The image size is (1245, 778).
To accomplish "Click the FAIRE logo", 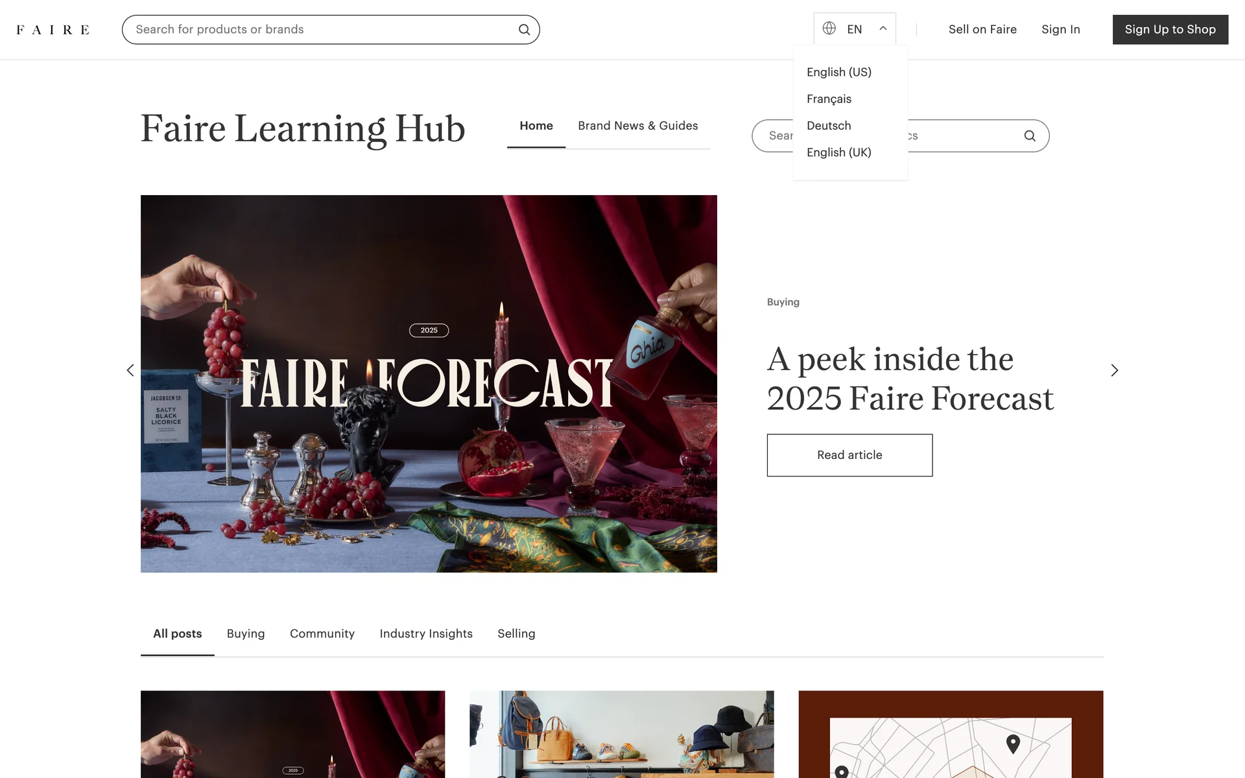I will pyautogui.click(x=53, y=30).
